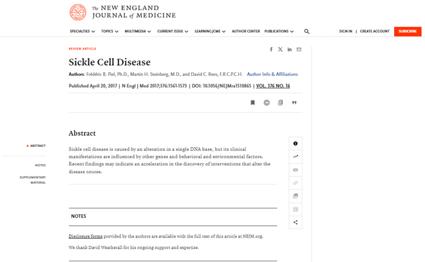
Task: Jump to Notes section in sidebar
Action: click(x=41, y=165)
